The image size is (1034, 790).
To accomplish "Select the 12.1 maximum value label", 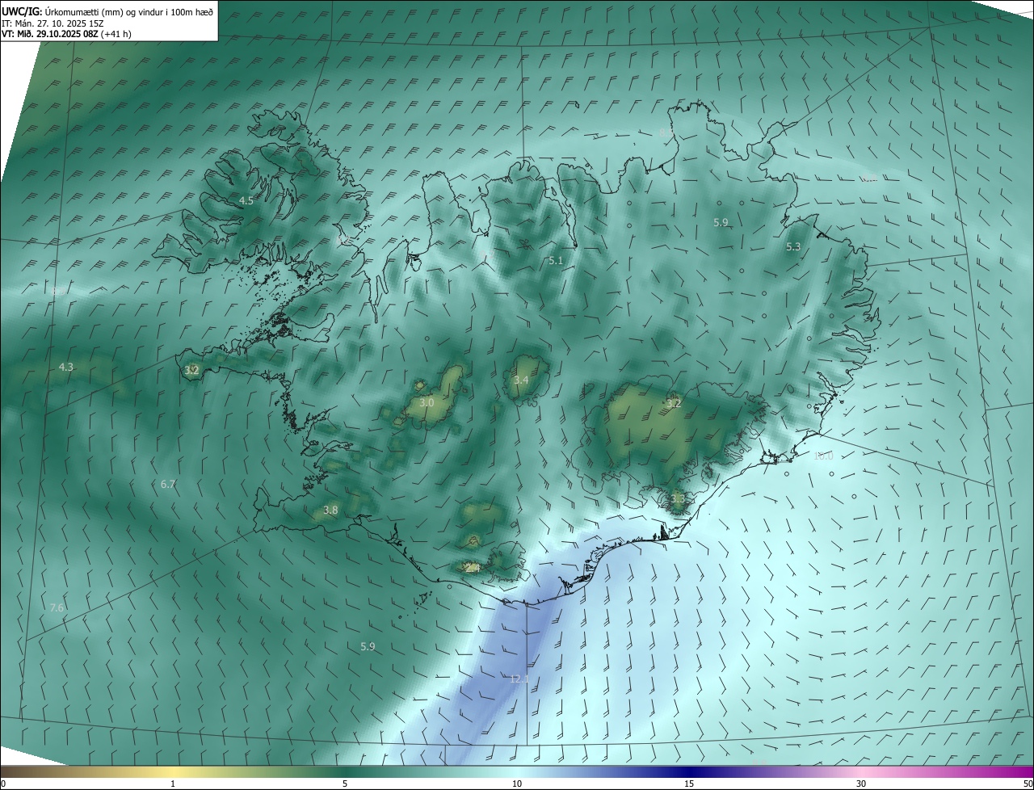I will click(519, 679).
